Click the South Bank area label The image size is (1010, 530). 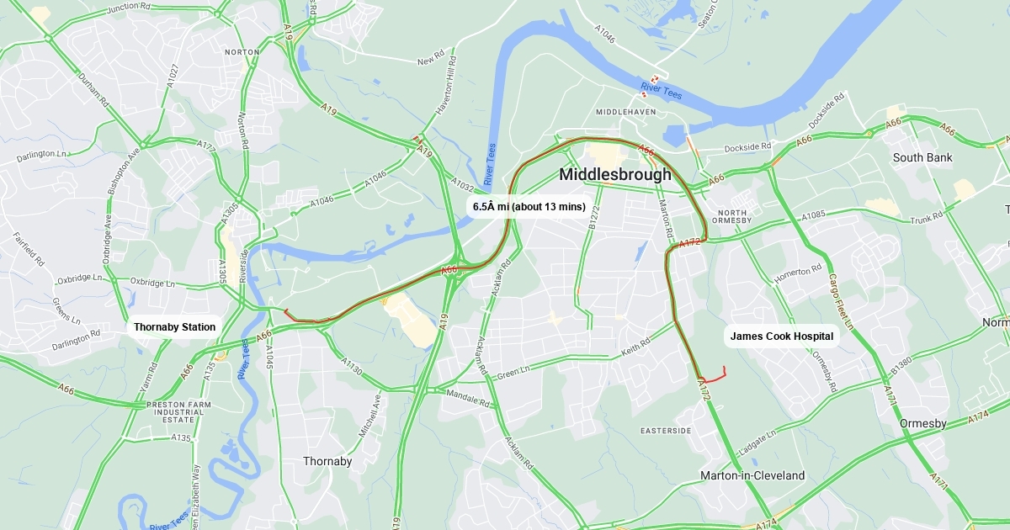[922, 157]
